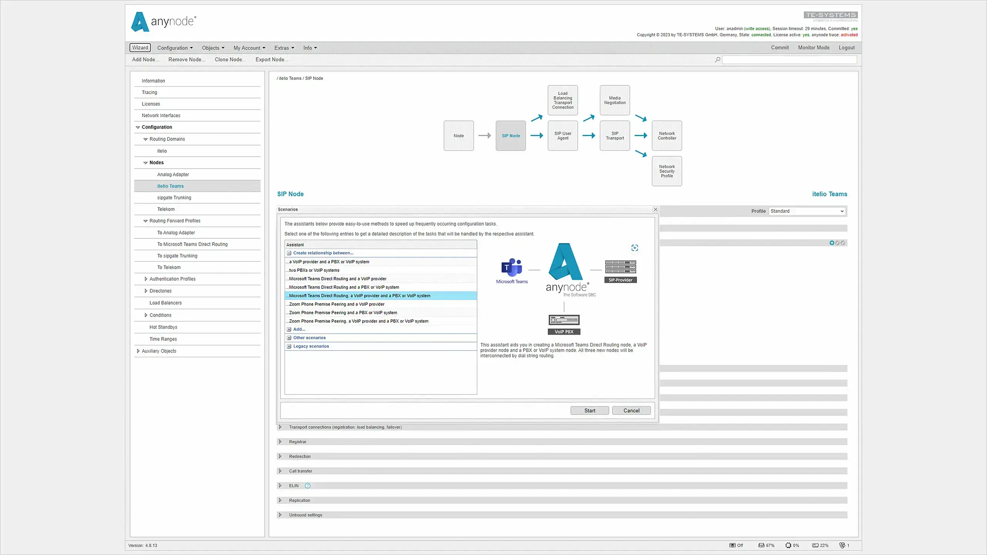Image resolution: width=987 pixels, height=555 pixels.
Task: Click the trace recording status icon
Action: coord(732,545)
